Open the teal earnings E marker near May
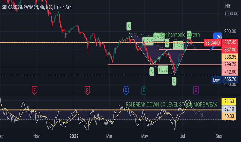Viewport: 241px width, 142px height. coord(144,90)
